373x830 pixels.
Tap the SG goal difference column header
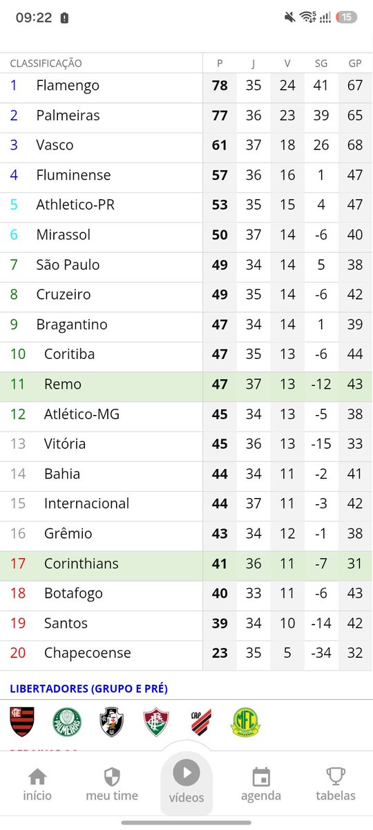point(321,64)
